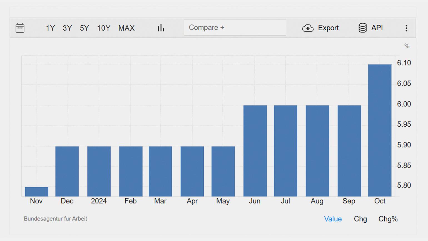Click the 5.95 y-axis label
Screen dimensions: 428x241
[404, 124]
